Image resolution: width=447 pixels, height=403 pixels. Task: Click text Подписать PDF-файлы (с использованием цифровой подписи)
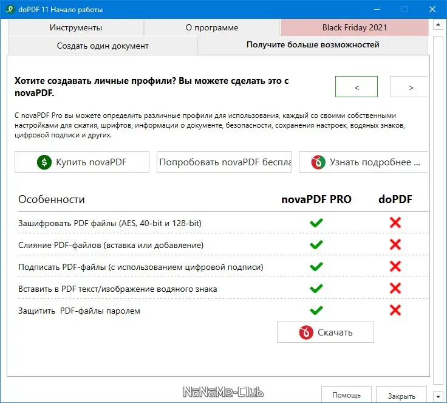141,267
